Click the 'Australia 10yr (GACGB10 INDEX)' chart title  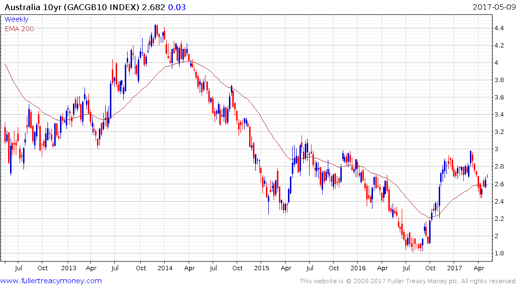72,7
